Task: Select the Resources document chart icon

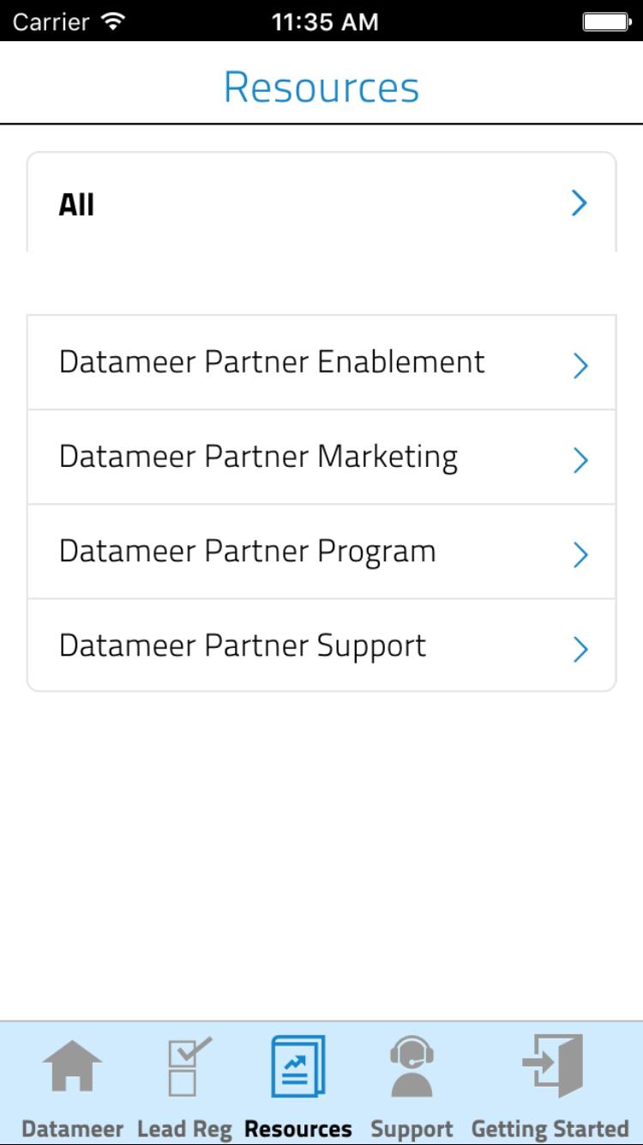Action: coord(298,1066)
